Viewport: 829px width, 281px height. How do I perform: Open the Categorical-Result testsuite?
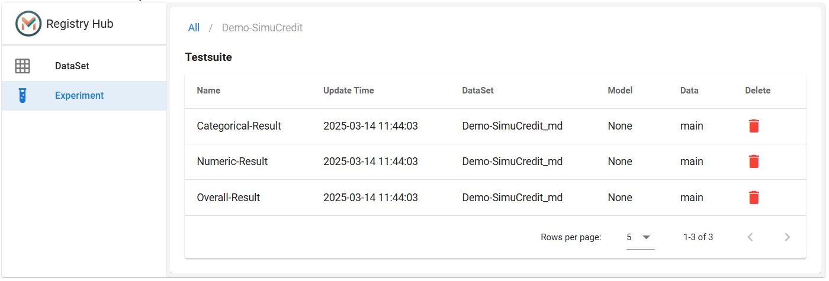[239, 126]
